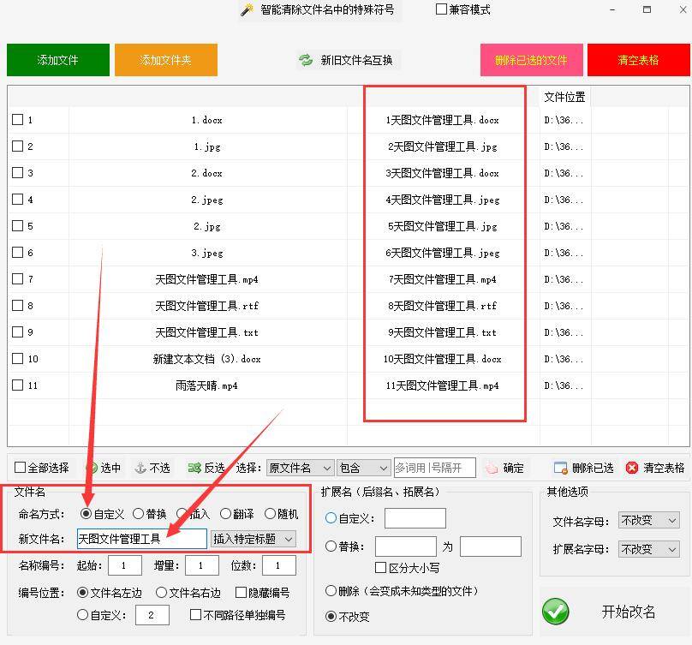692x645 pixels.
Task: Click the green 添加文件 button
Action: [58, 60]
